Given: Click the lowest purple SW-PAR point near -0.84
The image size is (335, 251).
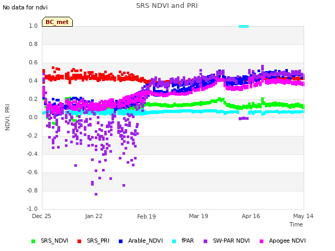Looking at the screenshot, I should [x=96, y=194].
